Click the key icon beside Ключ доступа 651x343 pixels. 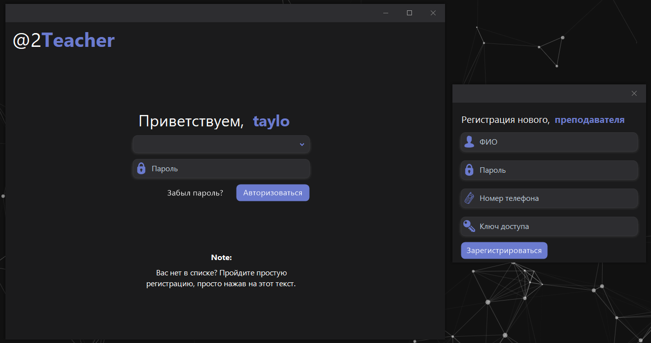[x=469, y=227]
